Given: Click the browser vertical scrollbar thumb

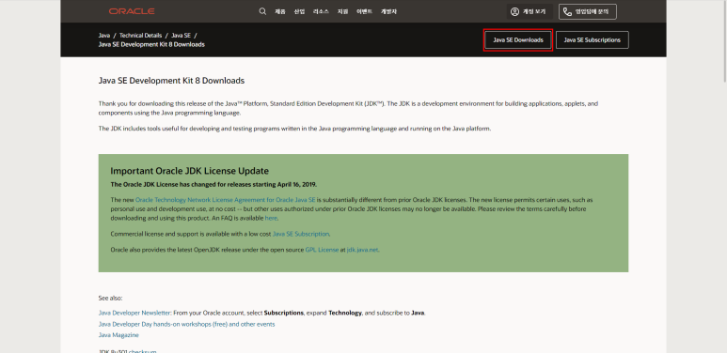Looking at the screenshot, I should coord(724,40).
